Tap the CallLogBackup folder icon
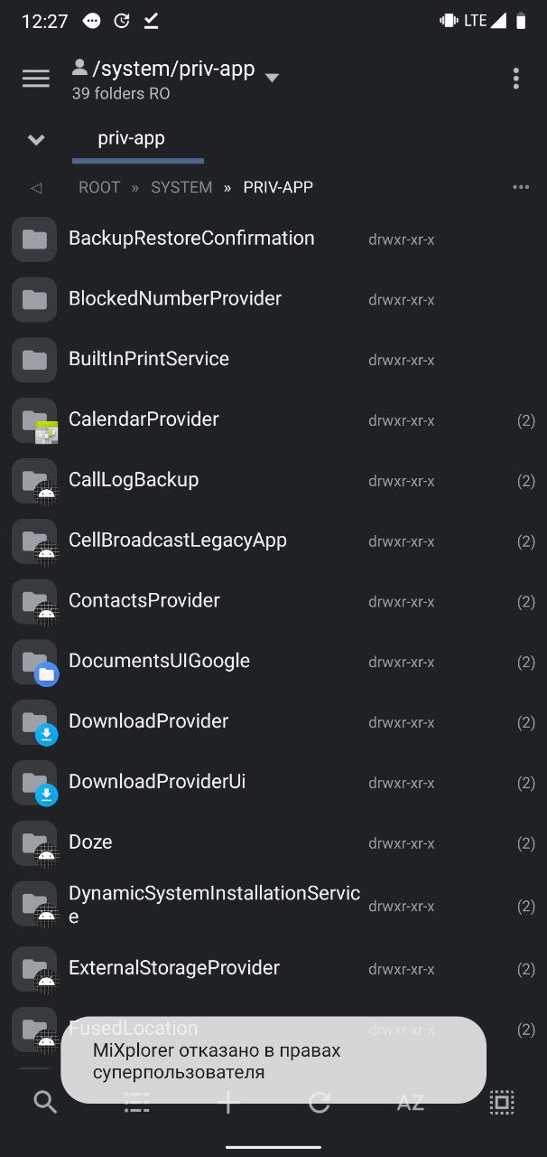 [x=34, y=481]
